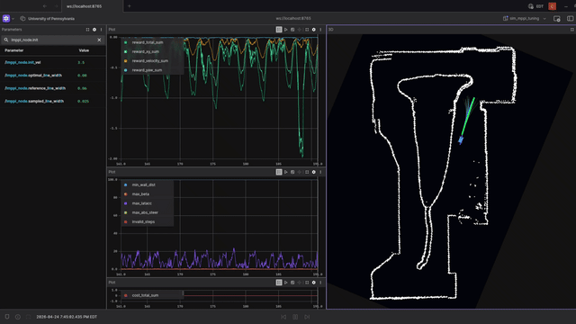Click the move/pan icon in top Plot toolbar
This screenshot has width=576, height=324.
point(300,30)
